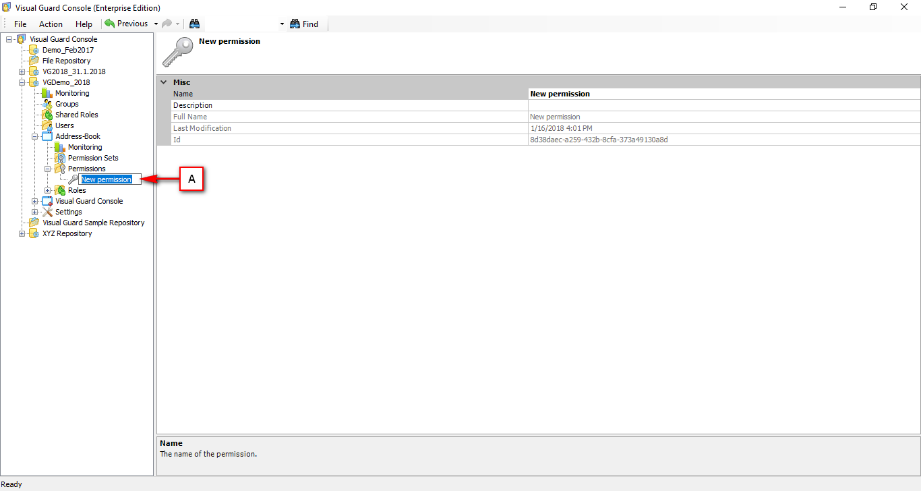The width and height of the screenshot is (921, 491).
Task: Select the Monitoring icon under Address-Book
Action: click(59, 146)
